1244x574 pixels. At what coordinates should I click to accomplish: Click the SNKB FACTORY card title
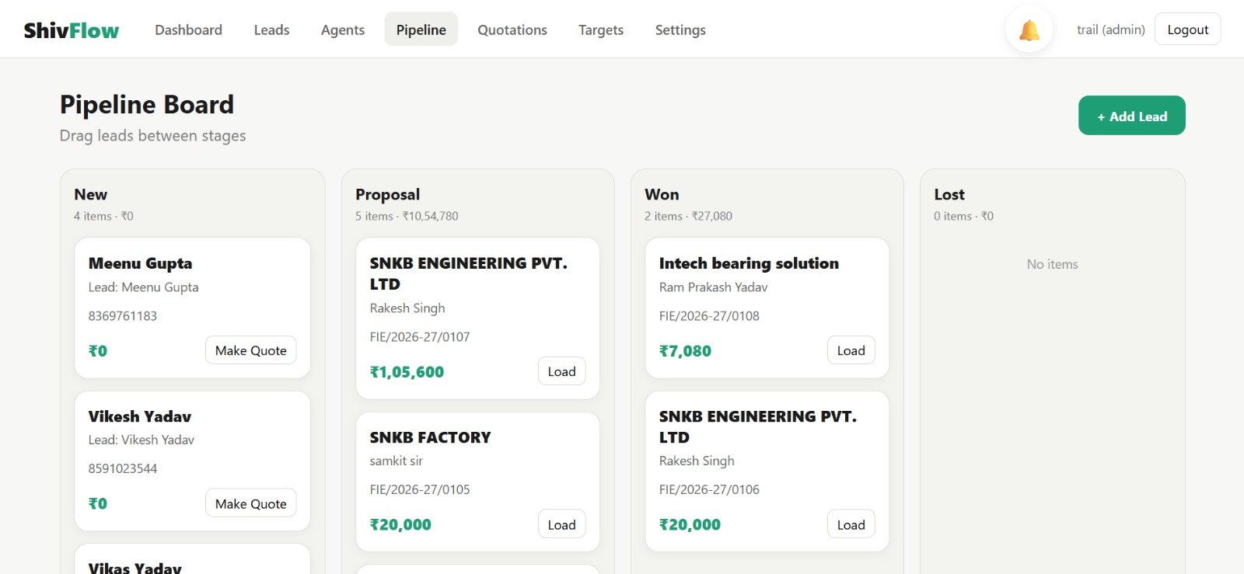[x=430, y=437]
